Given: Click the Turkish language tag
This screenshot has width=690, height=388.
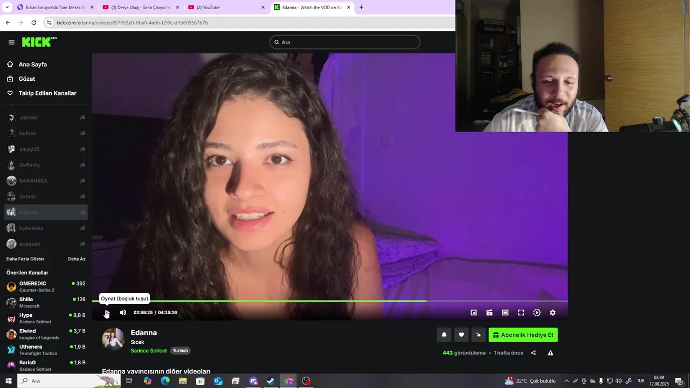Looking at the screenshot, I should 181,351.
